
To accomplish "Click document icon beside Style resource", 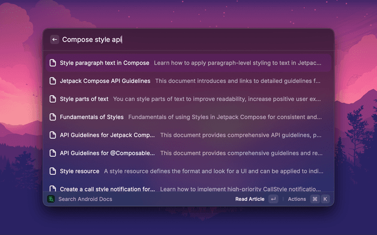I will click(52, 171).
